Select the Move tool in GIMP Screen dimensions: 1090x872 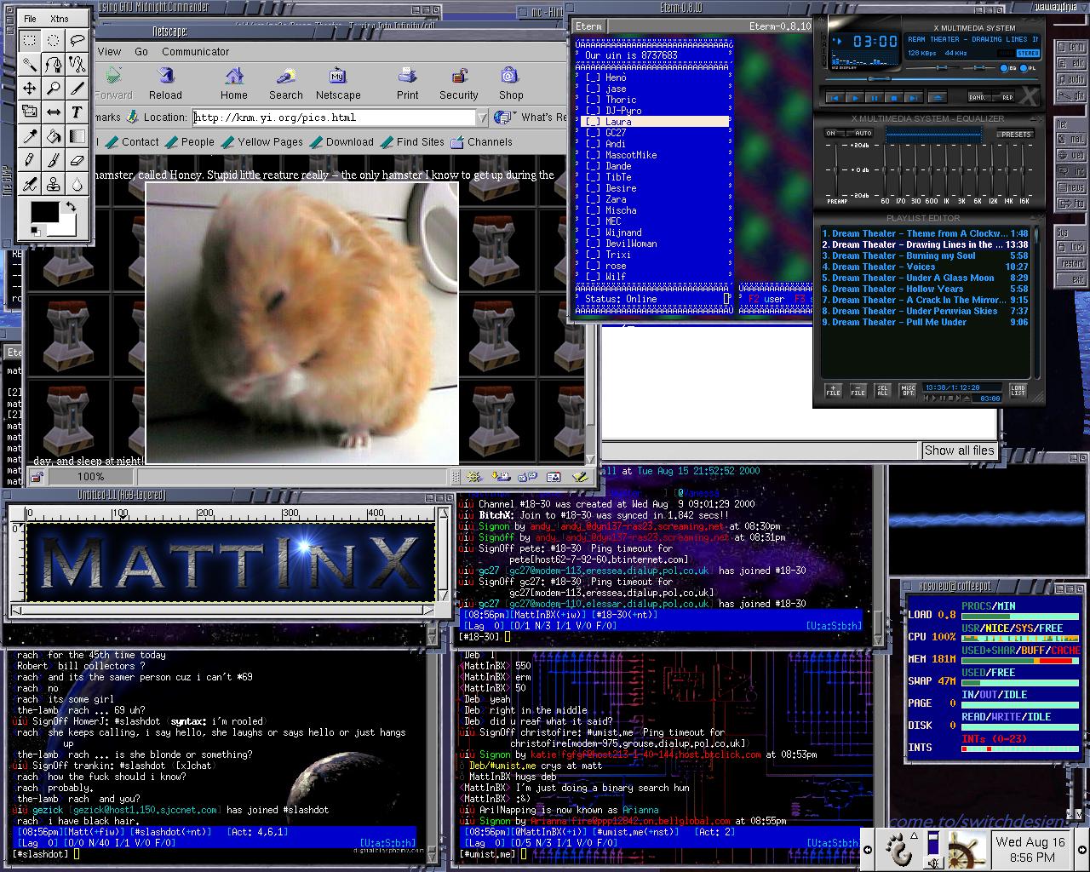click(x=30, y=88)
